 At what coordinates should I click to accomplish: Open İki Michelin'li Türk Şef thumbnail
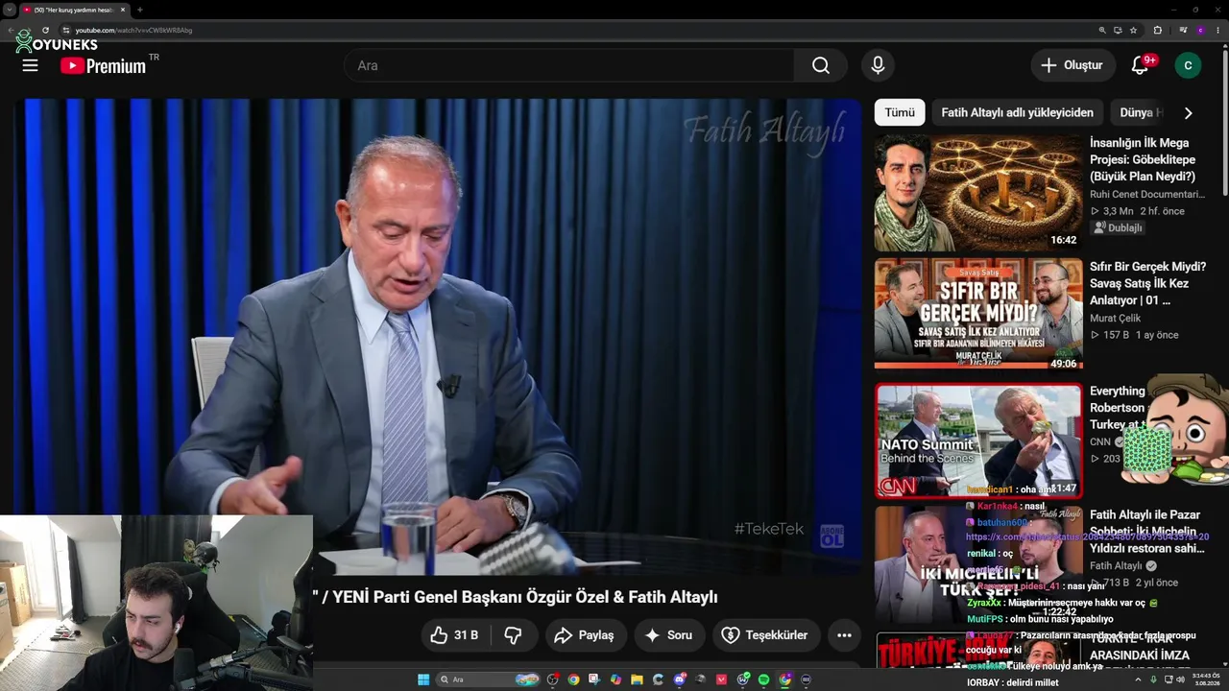(x=978, y=564)
